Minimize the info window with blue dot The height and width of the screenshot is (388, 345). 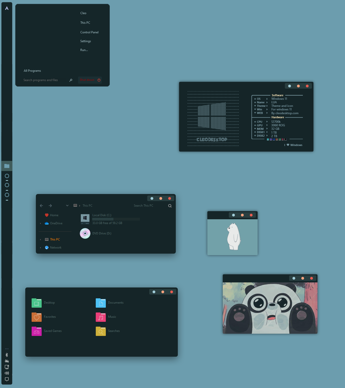(289, 86)
